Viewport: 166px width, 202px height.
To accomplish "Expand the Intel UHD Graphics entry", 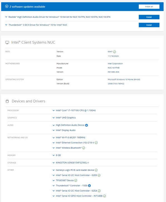I will (54, 118).
